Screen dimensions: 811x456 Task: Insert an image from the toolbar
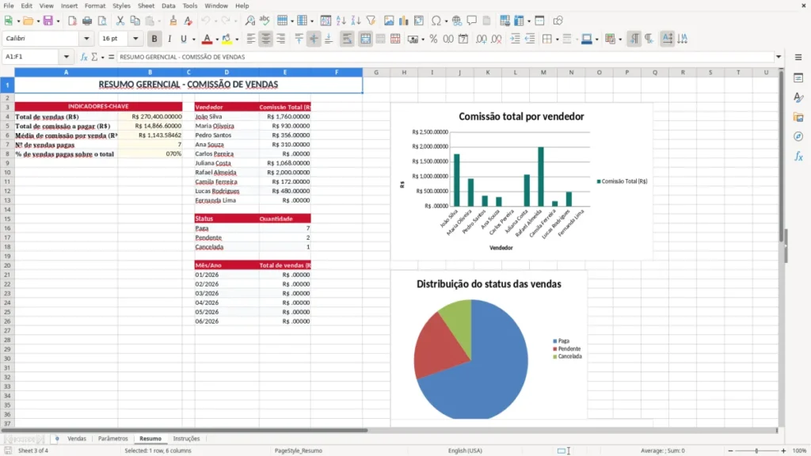coord(389,21)
